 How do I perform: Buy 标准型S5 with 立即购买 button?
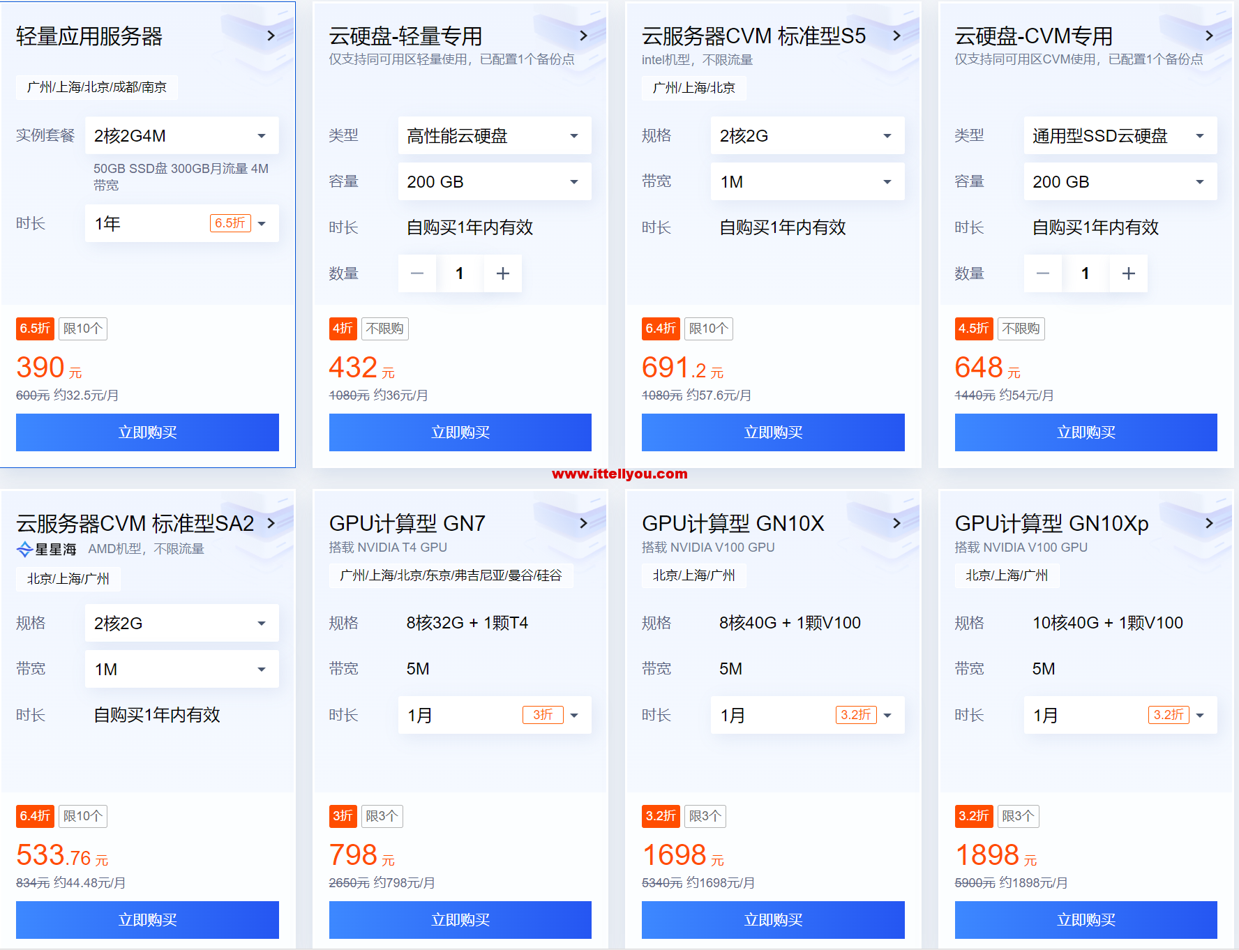773,432
